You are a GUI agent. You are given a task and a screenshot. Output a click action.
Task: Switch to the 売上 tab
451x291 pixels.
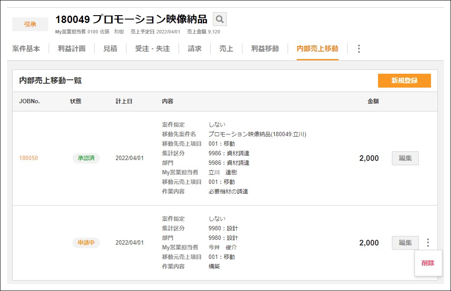tap(226, 49)
